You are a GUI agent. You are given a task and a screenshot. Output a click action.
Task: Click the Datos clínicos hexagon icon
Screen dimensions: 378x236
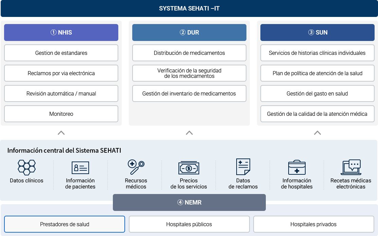27,167
